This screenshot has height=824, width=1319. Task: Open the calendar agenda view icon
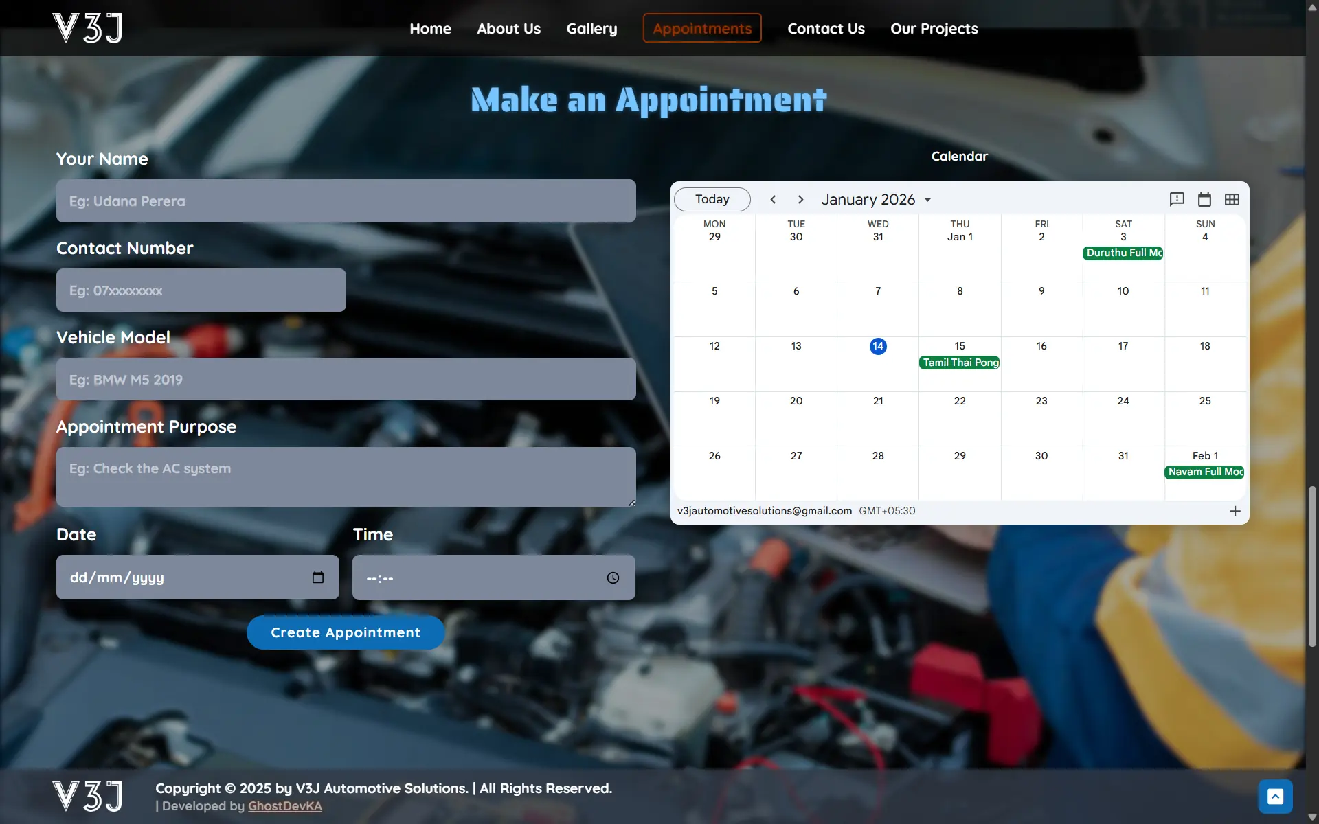point(1177,199)
